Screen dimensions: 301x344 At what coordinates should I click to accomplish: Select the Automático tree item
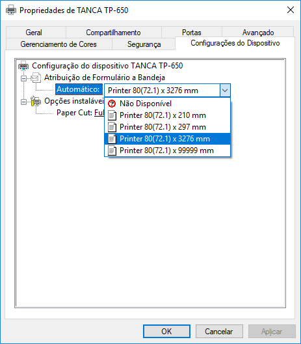[79, 89]
